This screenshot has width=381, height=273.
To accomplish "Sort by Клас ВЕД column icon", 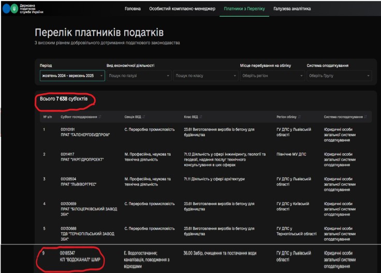I will (200, 117).
